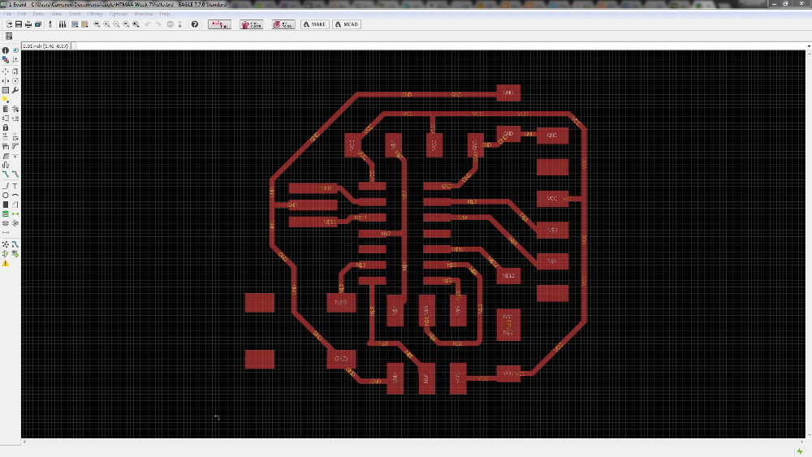Click the MAKE button
Screen dimensions: 812x457
tap(314, 24)
